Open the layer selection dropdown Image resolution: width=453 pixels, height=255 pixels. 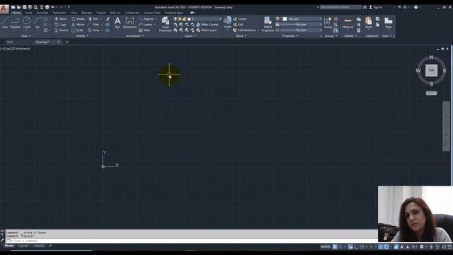click(x=197, y=19)
